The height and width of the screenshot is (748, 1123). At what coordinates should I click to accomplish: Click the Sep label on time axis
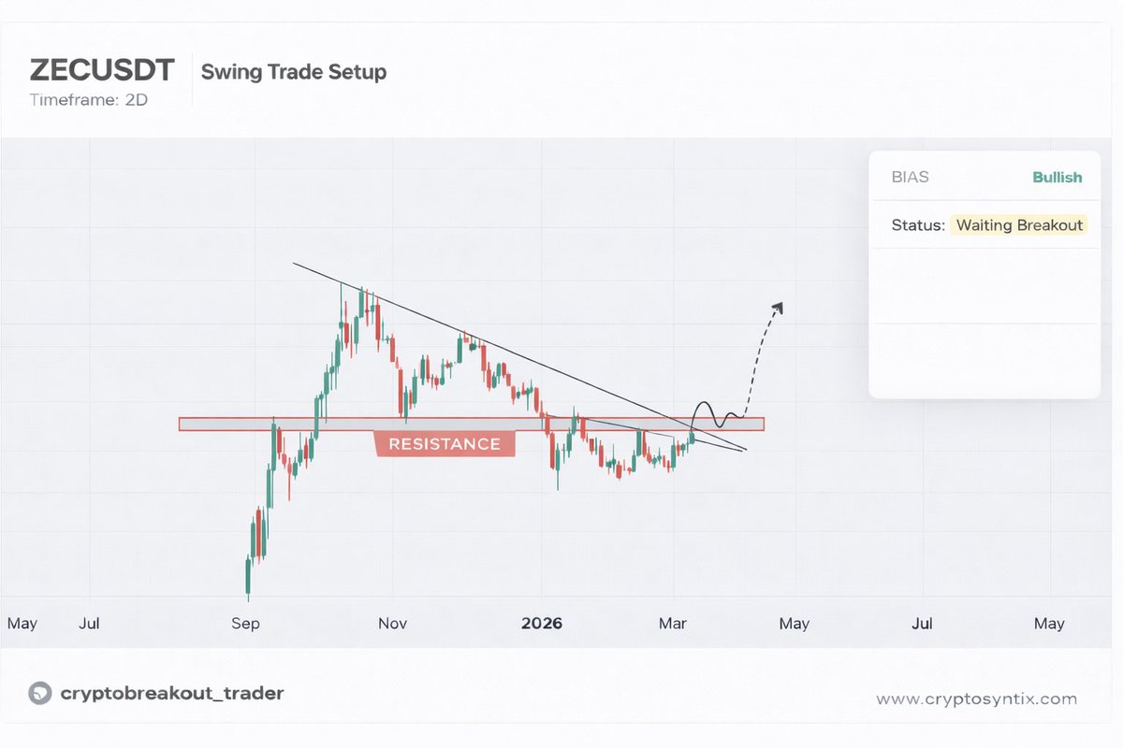245,623
